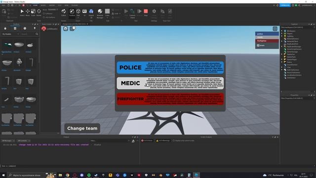Open the All Contexts dropdown in Output

(x=24, y=140)
